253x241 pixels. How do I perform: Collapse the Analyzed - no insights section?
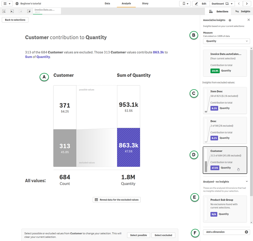[x=247, y=182]
